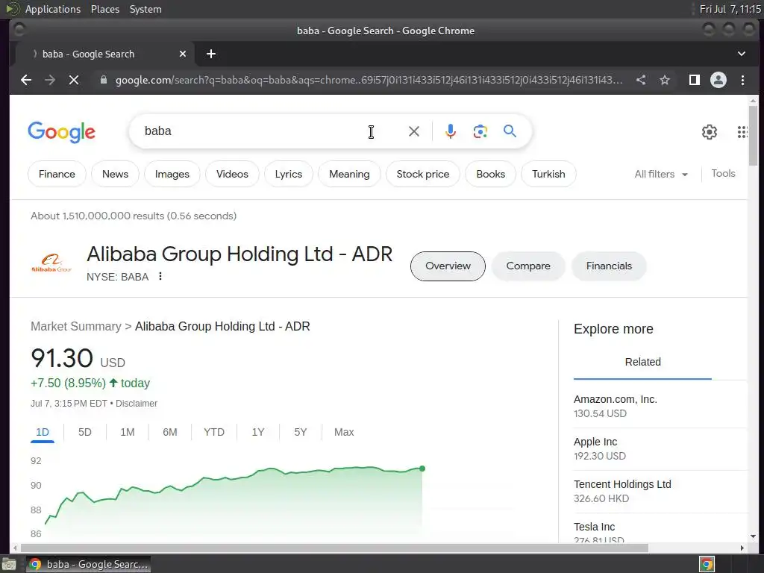Open more options next to NYSE: BABA
The width and height of the screenshot is (764, 573).
pos(160,276)
